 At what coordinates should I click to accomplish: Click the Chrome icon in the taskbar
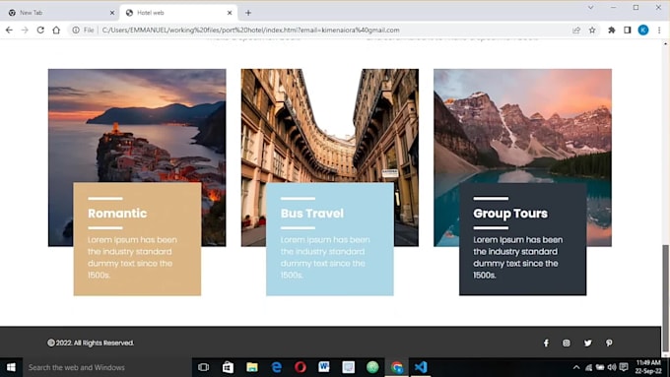click(x=397, y=367)
